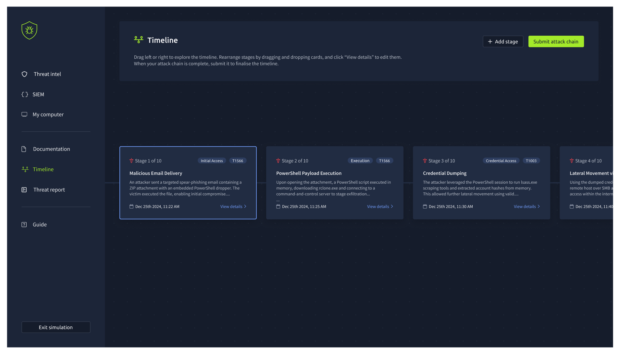Open the Timeline menu item
The width and height of the screenshot is (618, 353).
coord(43,169)
